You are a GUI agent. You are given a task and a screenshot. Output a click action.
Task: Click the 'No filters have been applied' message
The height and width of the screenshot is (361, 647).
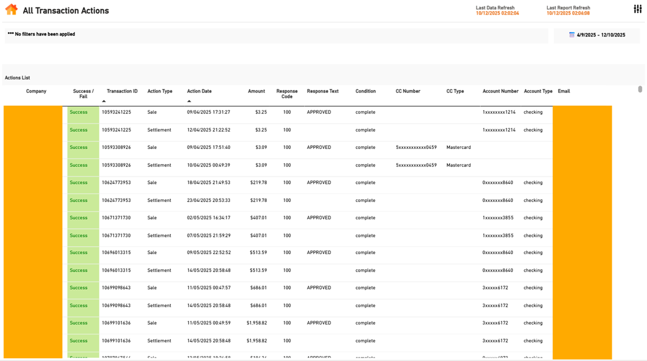tap(41, 34)
